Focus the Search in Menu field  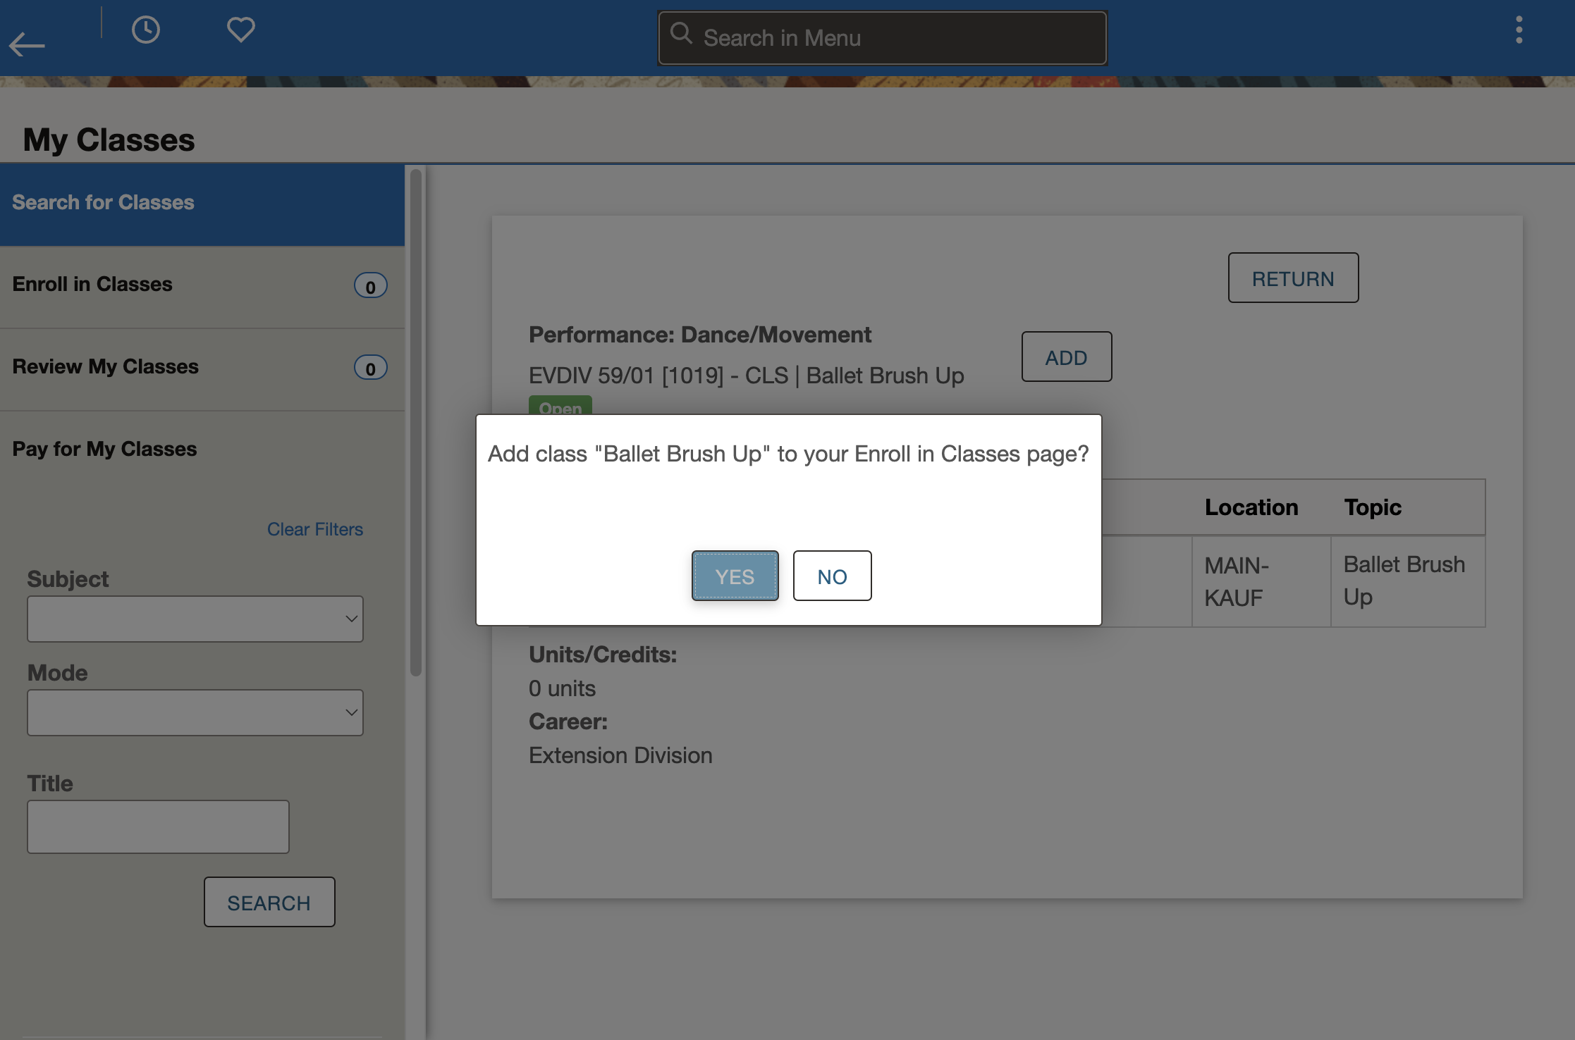[882, 38]
